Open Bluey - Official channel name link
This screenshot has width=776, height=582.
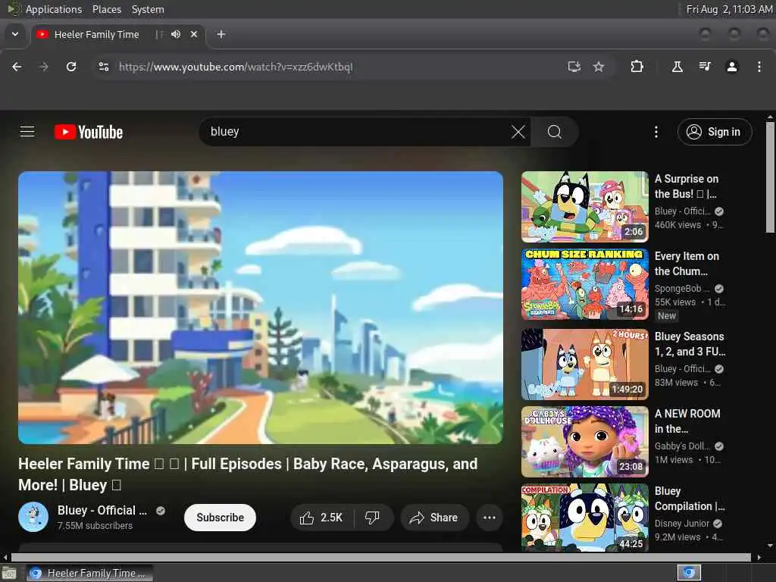pyautogui.click(x=102, y=510)
